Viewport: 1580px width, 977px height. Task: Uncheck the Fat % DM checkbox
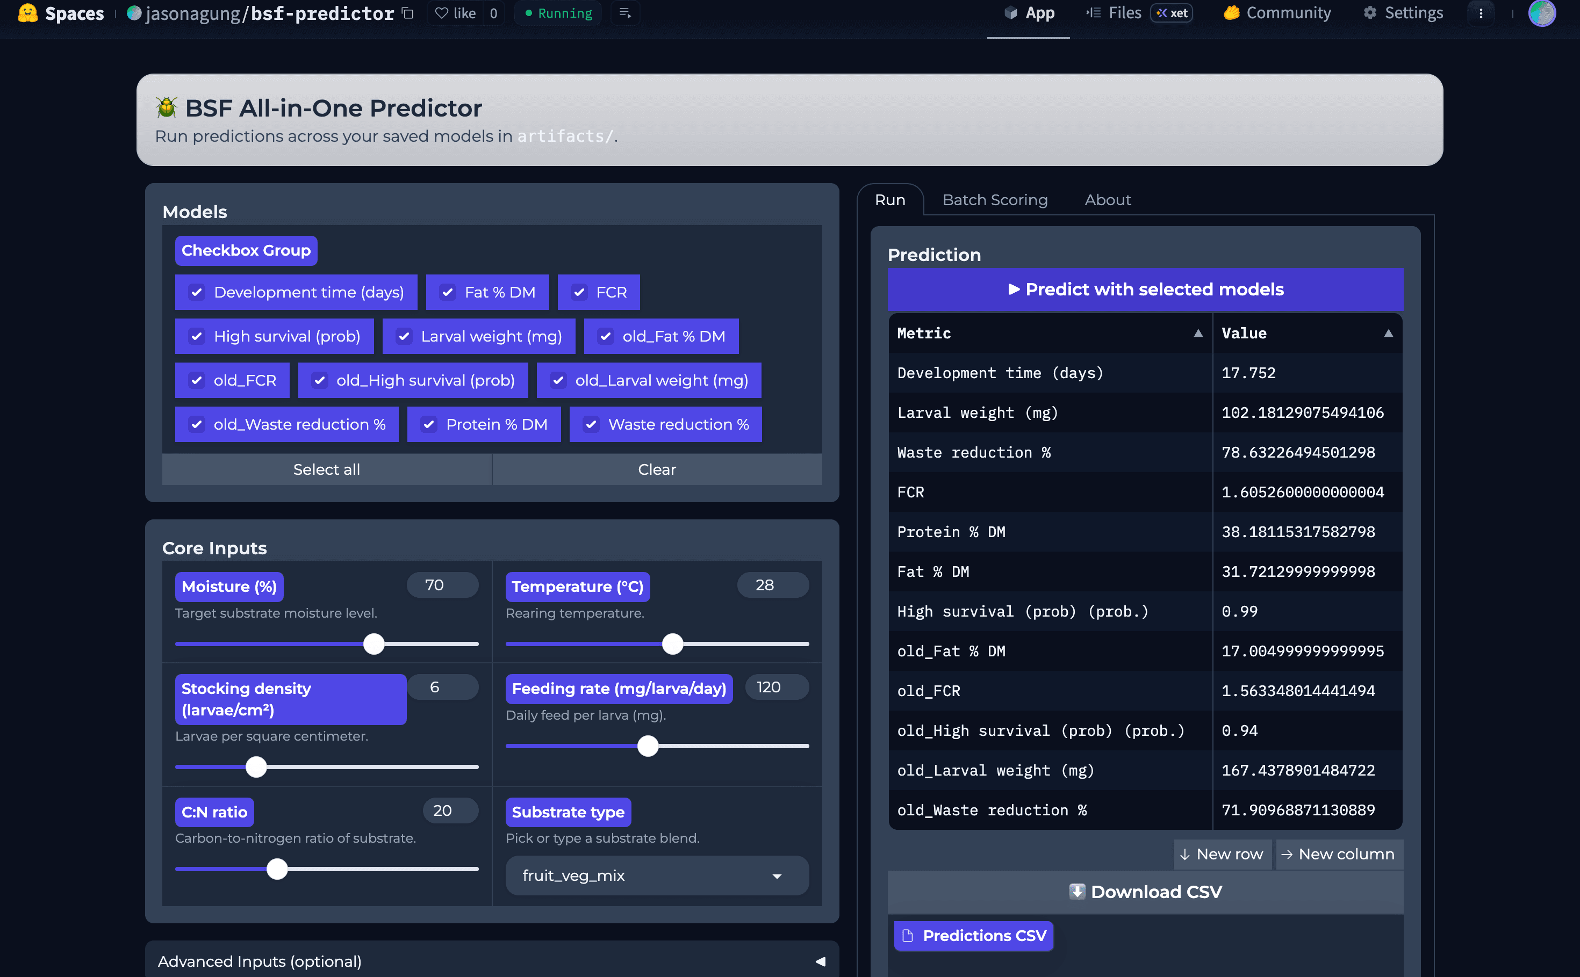coord(447,293)
